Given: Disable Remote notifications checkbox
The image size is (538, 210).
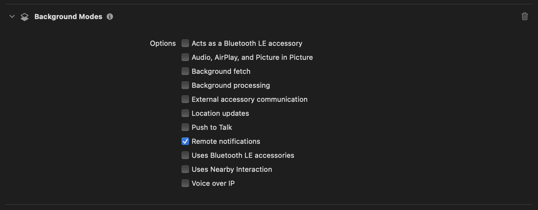Looking at the screenshot, I should (185, 141).
